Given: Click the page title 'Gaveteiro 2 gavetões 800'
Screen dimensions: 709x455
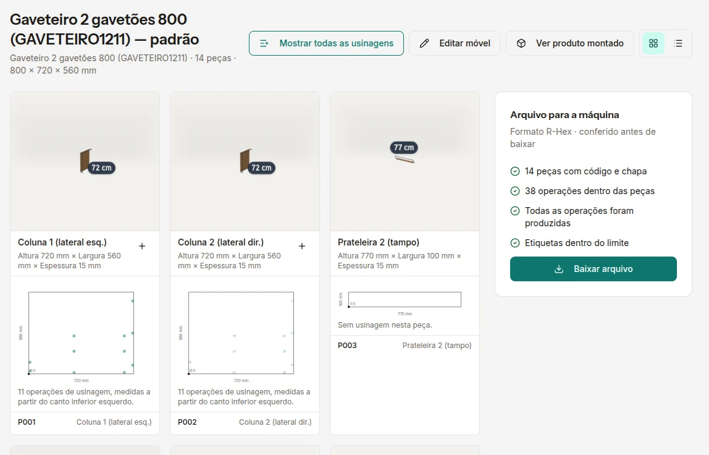Looking at the screenshot, I should click(99, 19).
